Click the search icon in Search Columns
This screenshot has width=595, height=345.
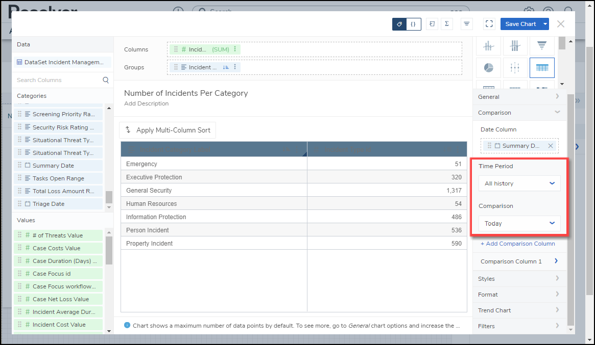tap(106, 80)
